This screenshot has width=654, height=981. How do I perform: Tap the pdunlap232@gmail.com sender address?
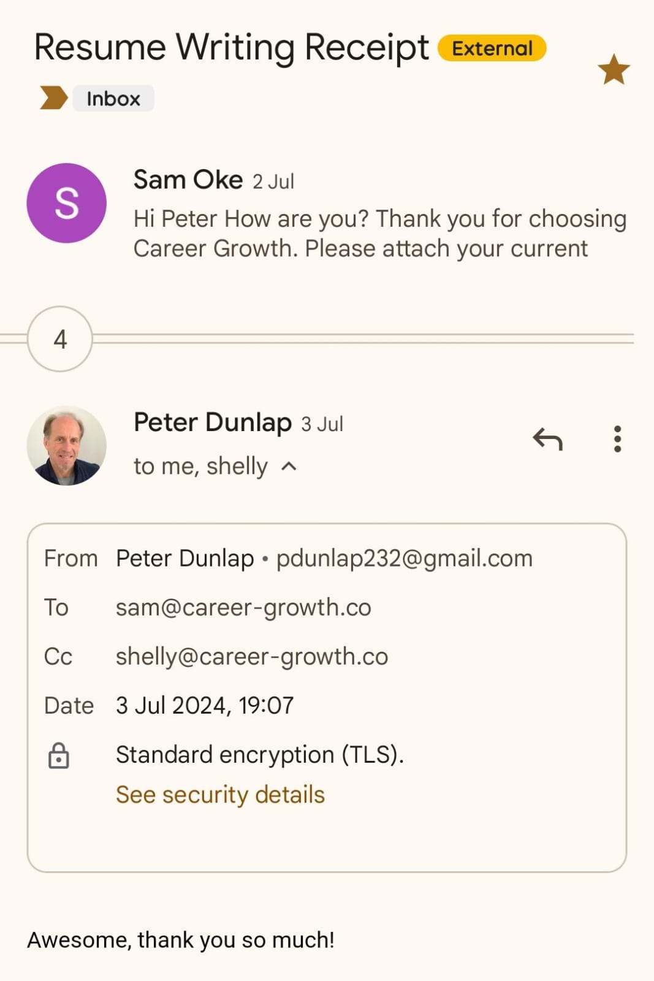(404, 559)
